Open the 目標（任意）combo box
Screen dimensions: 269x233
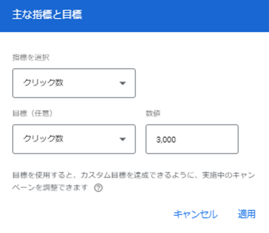74,139
